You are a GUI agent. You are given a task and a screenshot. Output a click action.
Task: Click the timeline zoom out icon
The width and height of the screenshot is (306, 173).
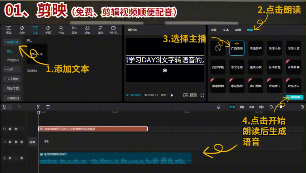coord(271,107)
